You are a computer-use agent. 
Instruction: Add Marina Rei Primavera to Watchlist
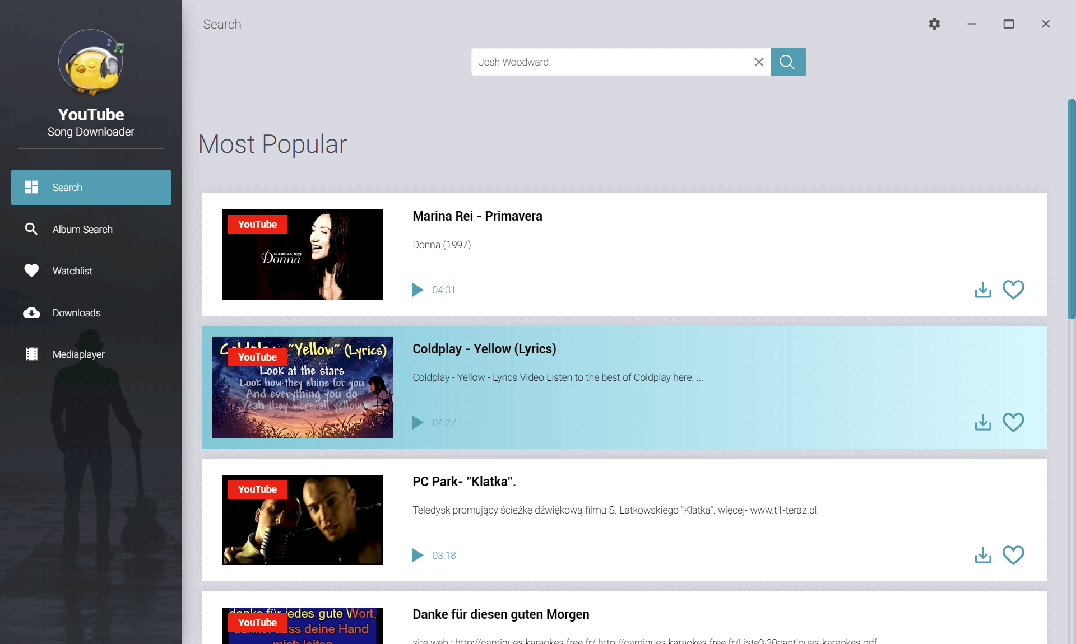pyautogui.click(x=1014, y=290)
